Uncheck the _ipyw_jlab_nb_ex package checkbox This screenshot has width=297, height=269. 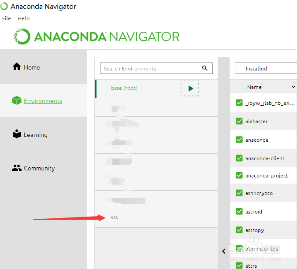pyautogui.click(x=239, y=103)
